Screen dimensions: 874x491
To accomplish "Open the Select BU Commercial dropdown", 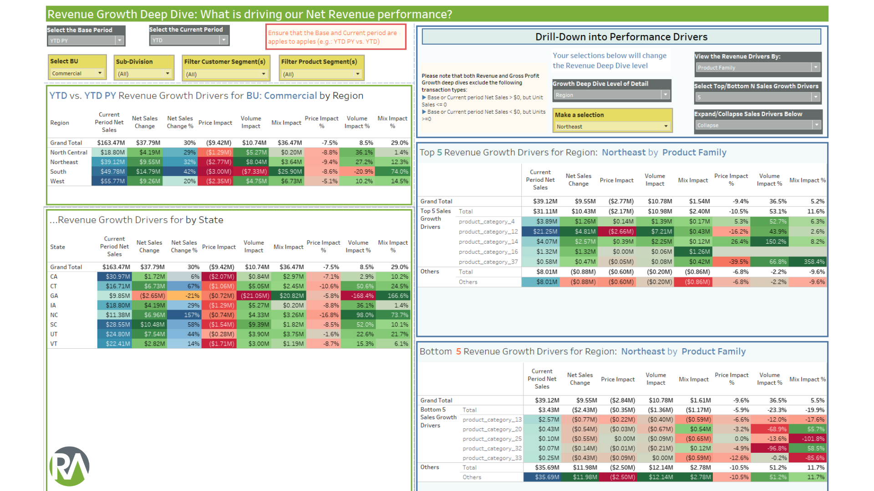I will point(76,73).
